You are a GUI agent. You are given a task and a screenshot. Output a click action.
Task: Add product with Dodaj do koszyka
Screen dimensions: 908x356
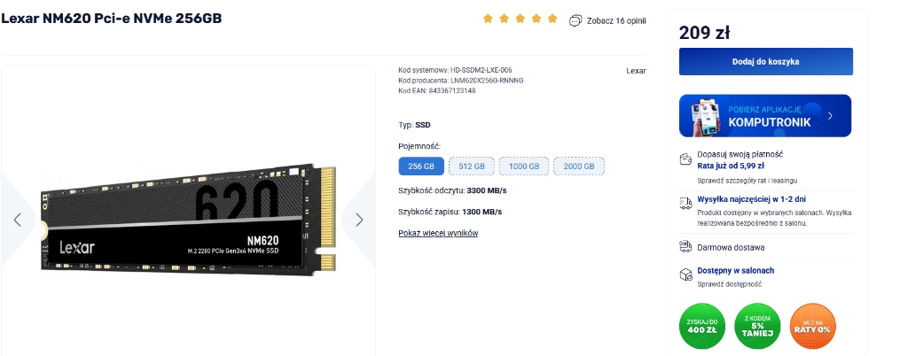point(765,61)
